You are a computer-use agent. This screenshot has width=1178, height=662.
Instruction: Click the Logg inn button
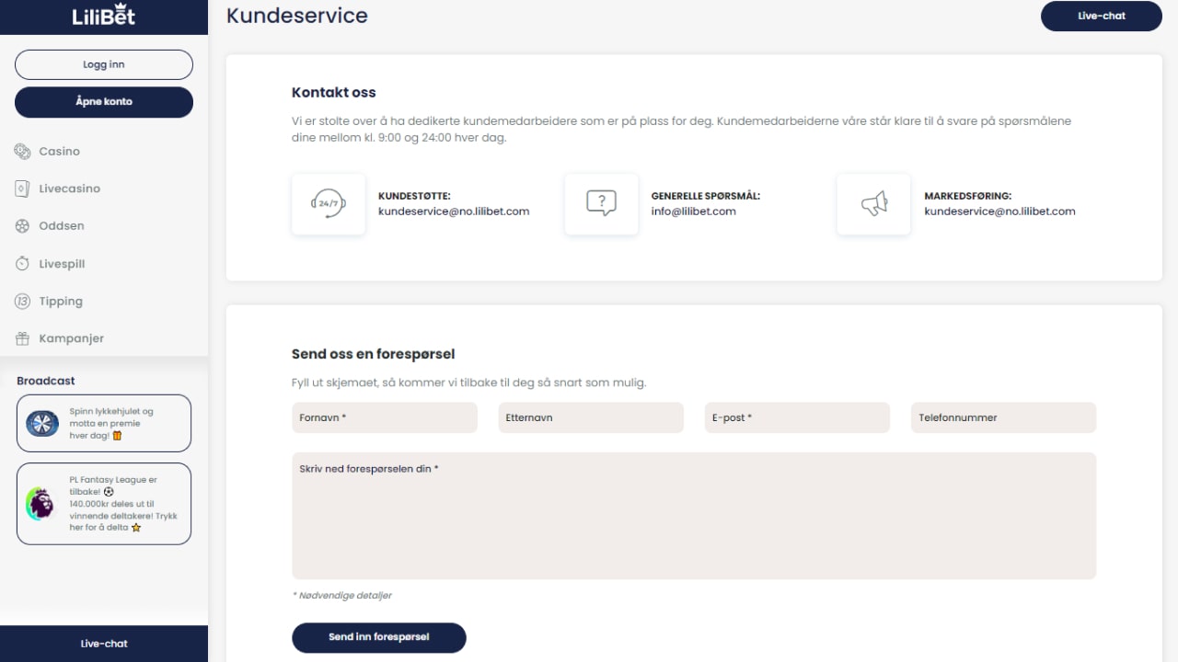[104, 64]
